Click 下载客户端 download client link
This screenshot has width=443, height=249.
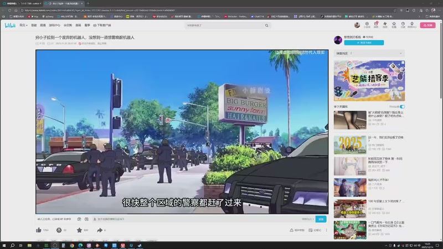102,25
